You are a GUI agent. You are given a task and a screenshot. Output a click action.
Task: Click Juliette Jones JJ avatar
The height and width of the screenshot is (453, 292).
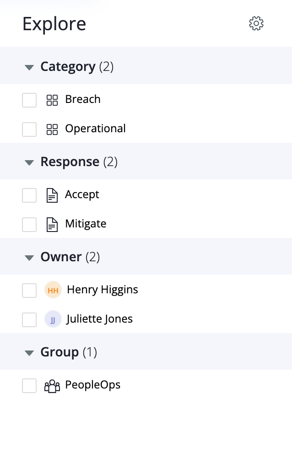point(53,319)
